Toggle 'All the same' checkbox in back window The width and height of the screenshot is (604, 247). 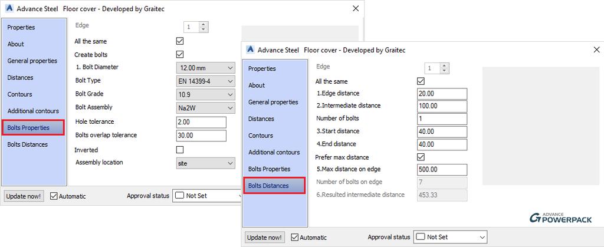click(x=179, y=41)
